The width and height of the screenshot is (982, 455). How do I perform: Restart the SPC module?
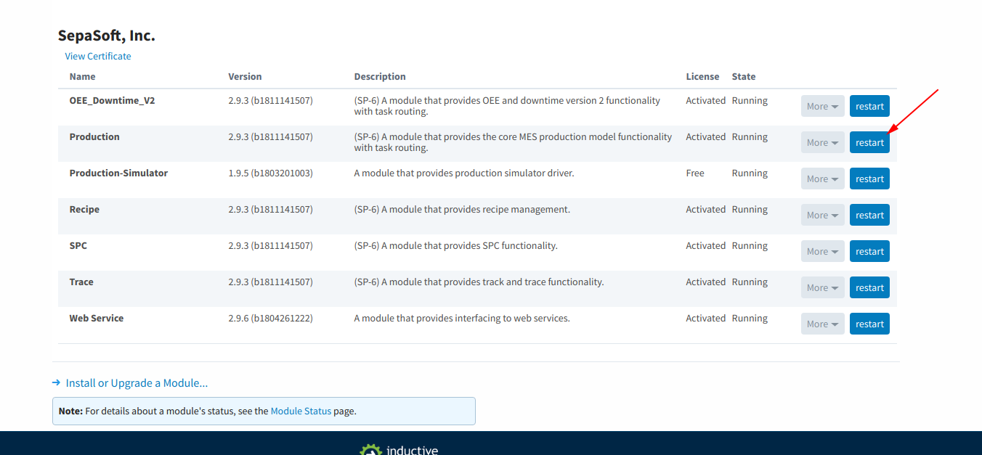(x=869, y=251)
